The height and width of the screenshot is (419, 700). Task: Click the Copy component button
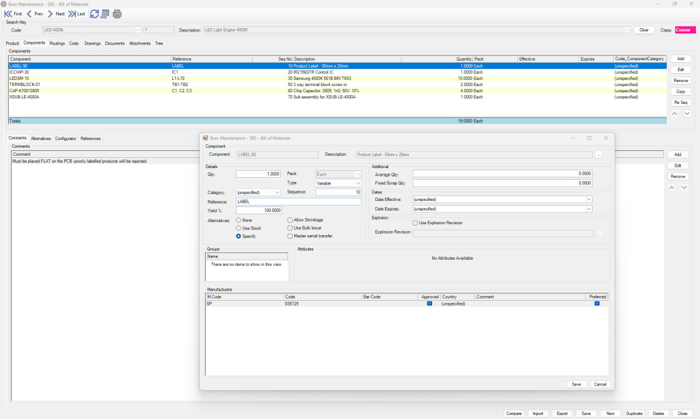(681, 92)
